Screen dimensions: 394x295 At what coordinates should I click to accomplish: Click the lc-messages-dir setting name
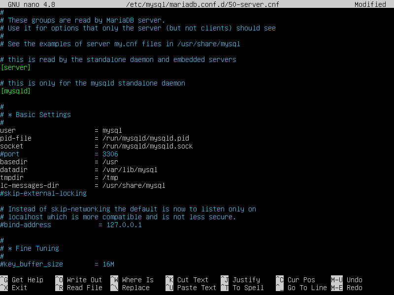coord(30,185)
